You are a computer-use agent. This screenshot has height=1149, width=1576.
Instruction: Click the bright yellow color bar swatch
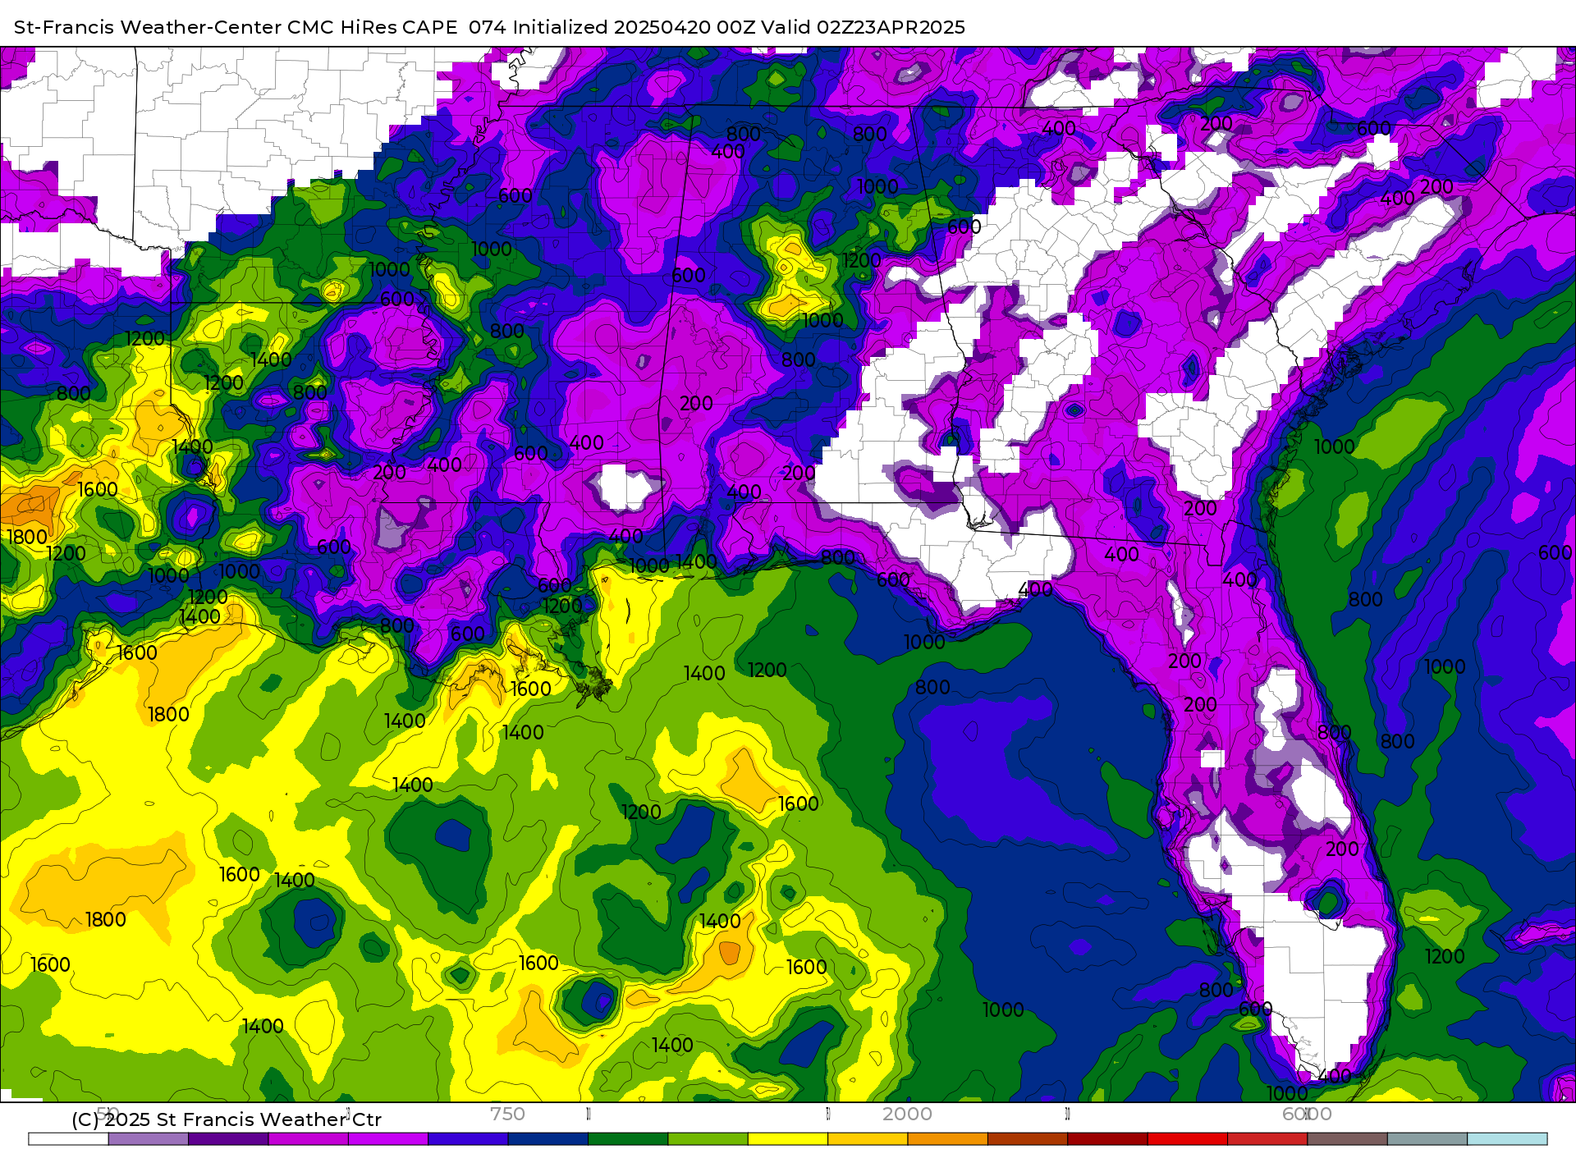788,1139
